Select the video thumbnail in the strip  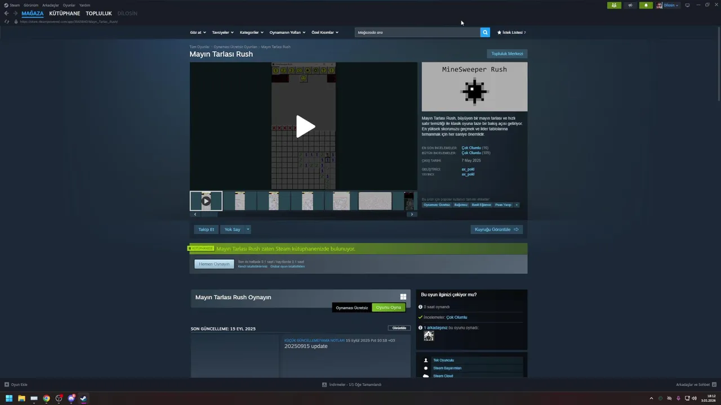click(x=206, y=201)
